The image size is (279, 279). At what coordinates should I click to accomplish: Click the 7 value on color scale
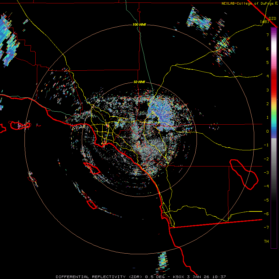point(268,35)
